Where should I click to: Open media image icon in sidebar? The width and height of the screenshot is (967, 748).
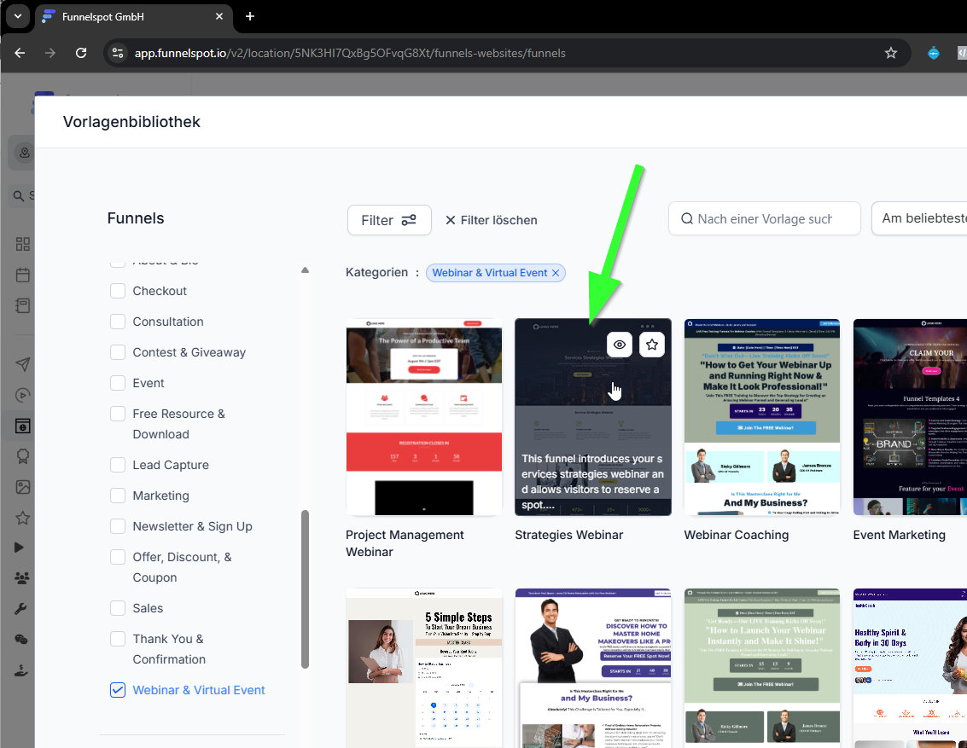tap(23, 487)
